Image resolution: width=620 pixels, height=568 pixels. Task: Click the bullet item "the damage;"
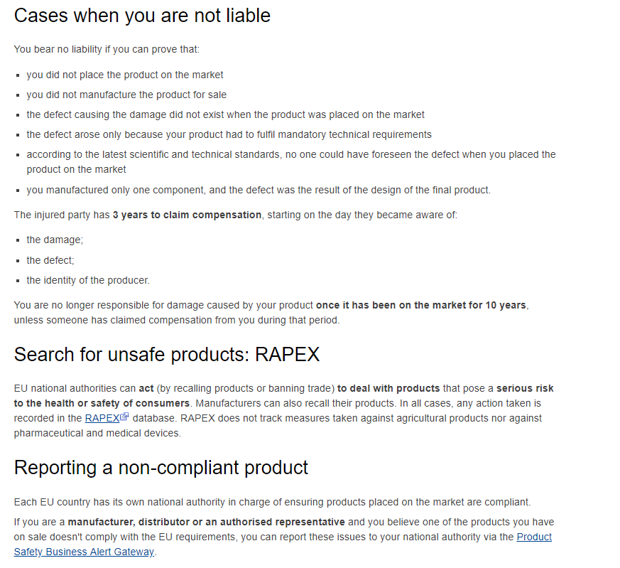pyautogui.click(x=55, y=240)
